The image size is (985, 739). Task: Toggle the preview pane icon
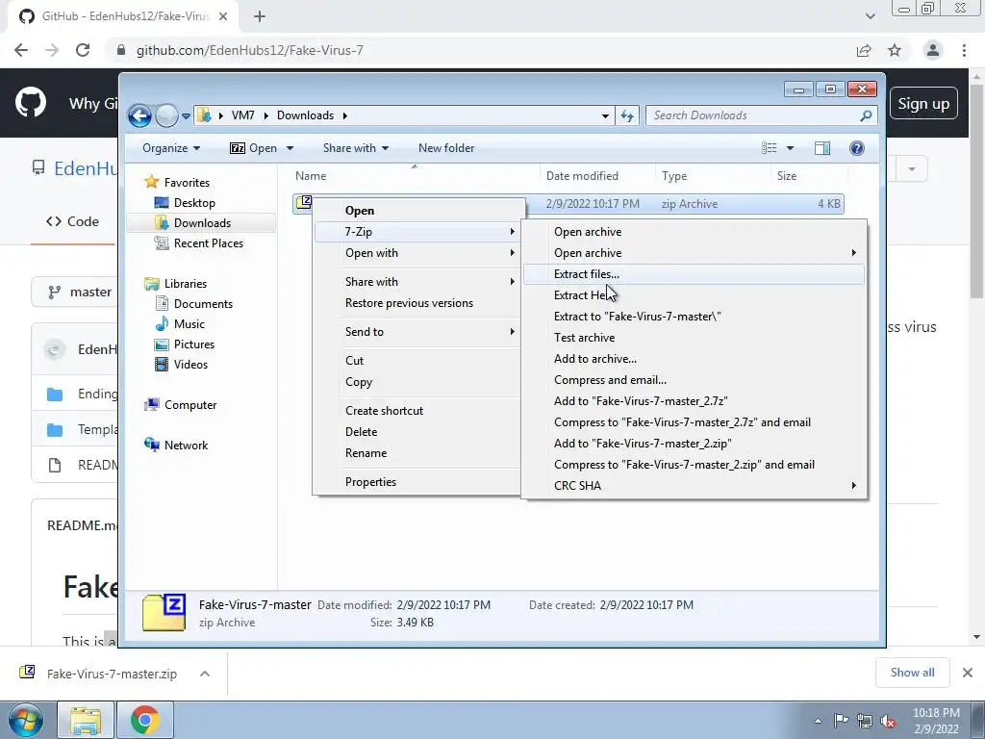821,148
